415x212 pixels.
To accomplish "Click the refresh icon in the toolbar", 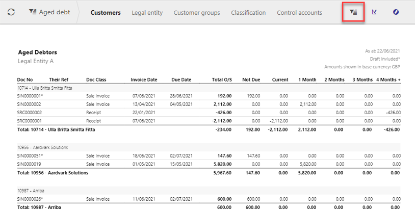I will [11, 12].
